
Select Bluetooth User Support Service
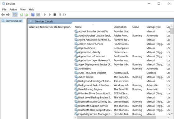click(x=122, y=110)
